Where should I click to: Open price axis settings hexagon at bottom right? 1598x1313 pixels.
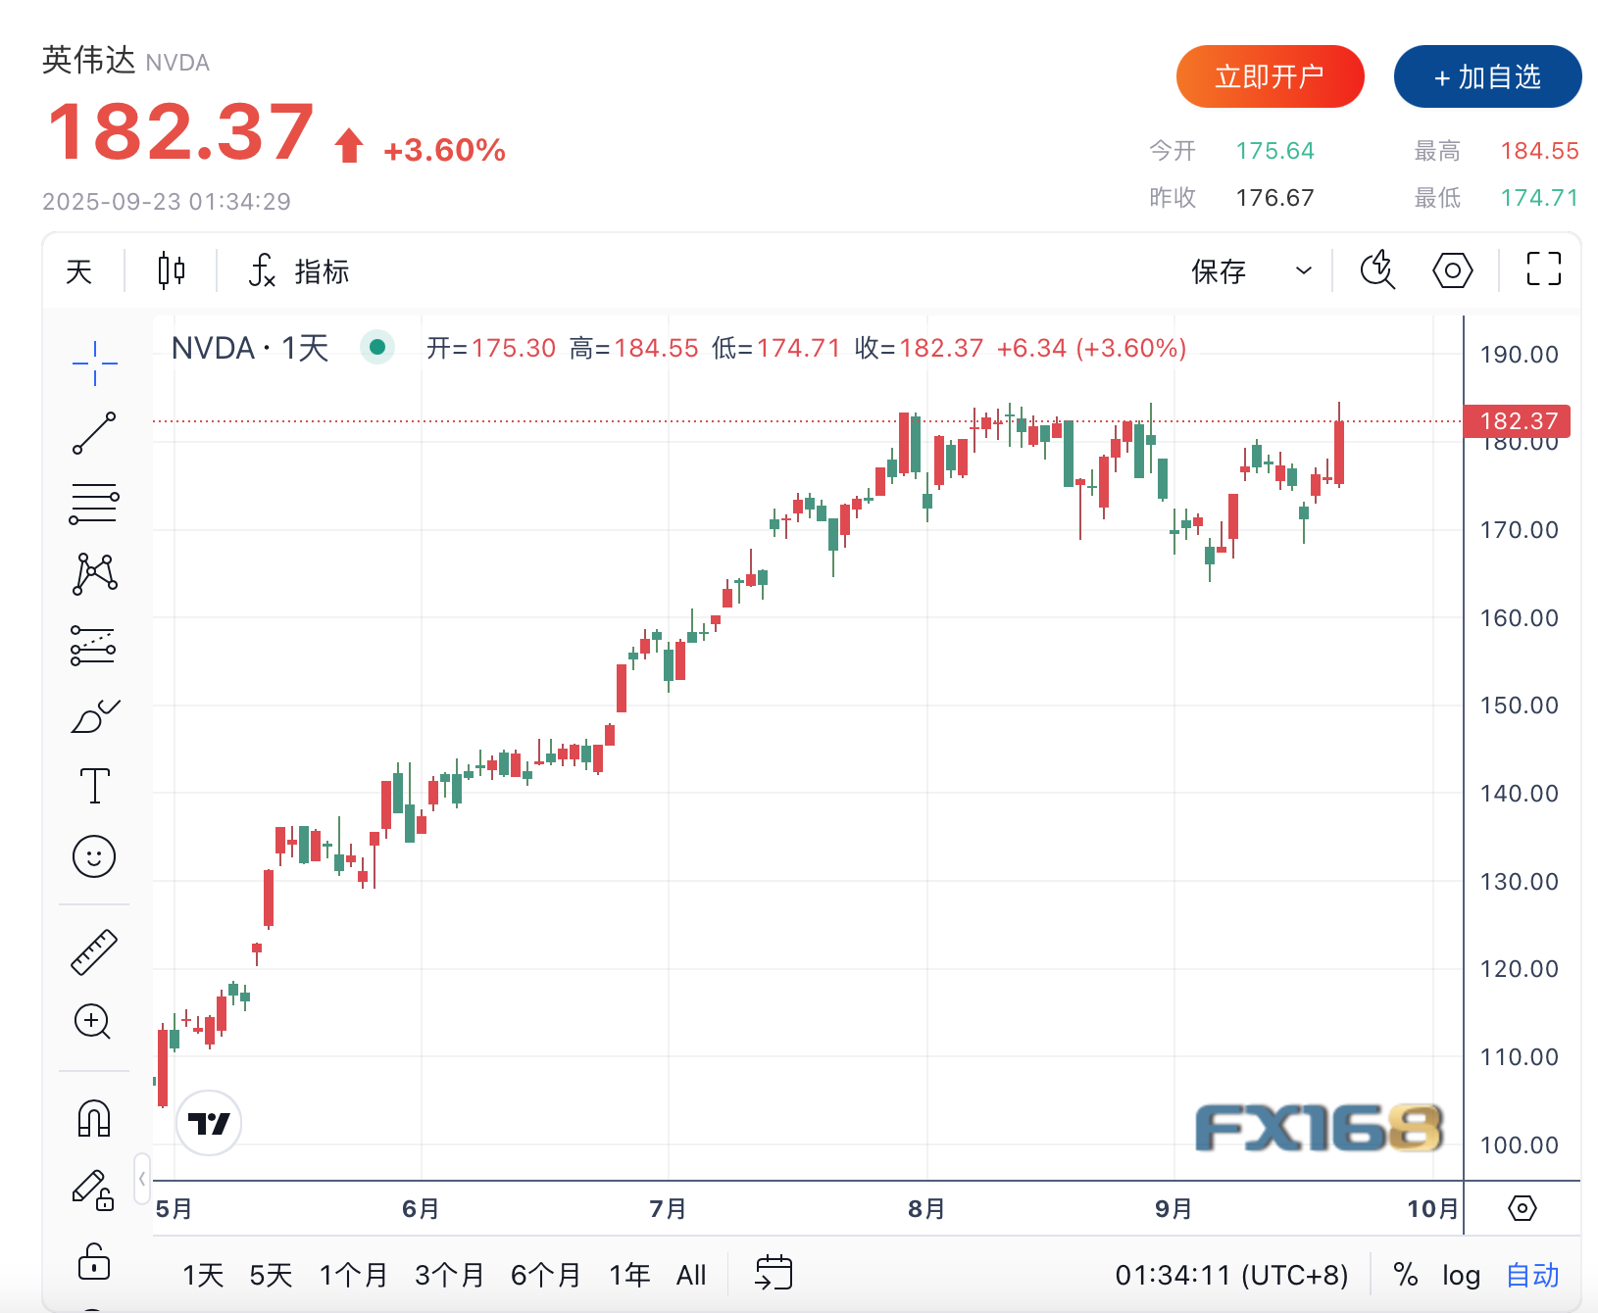coord(1522,1208)
